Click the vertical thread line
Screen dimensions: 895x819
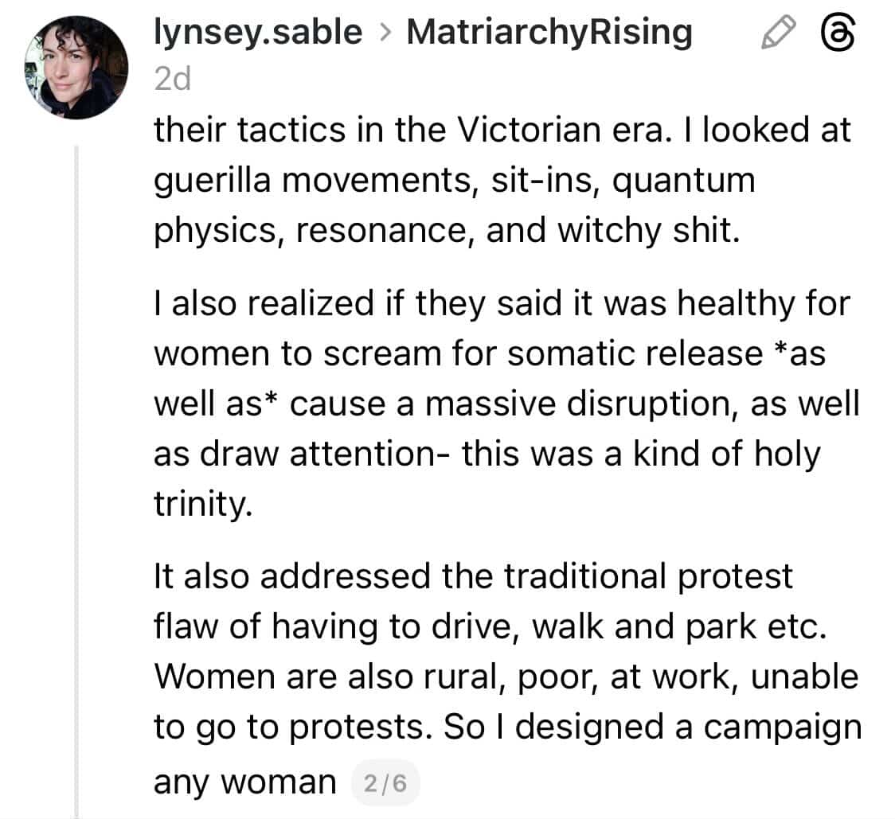[x=76, y=478]
